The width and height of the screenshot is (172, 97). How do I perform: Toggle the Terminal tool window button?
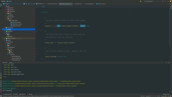coord(30,94)
